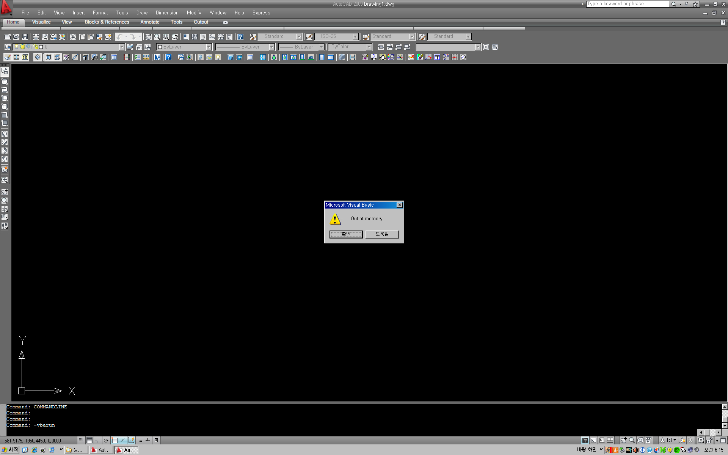Open Layer Properties Manager icon
The image size is (728, 455).
pos(7,47)
